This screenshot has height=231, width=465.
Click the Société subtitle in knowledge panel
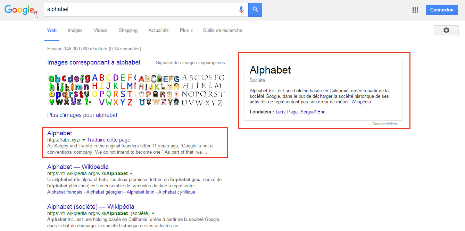tap(257, 80)
